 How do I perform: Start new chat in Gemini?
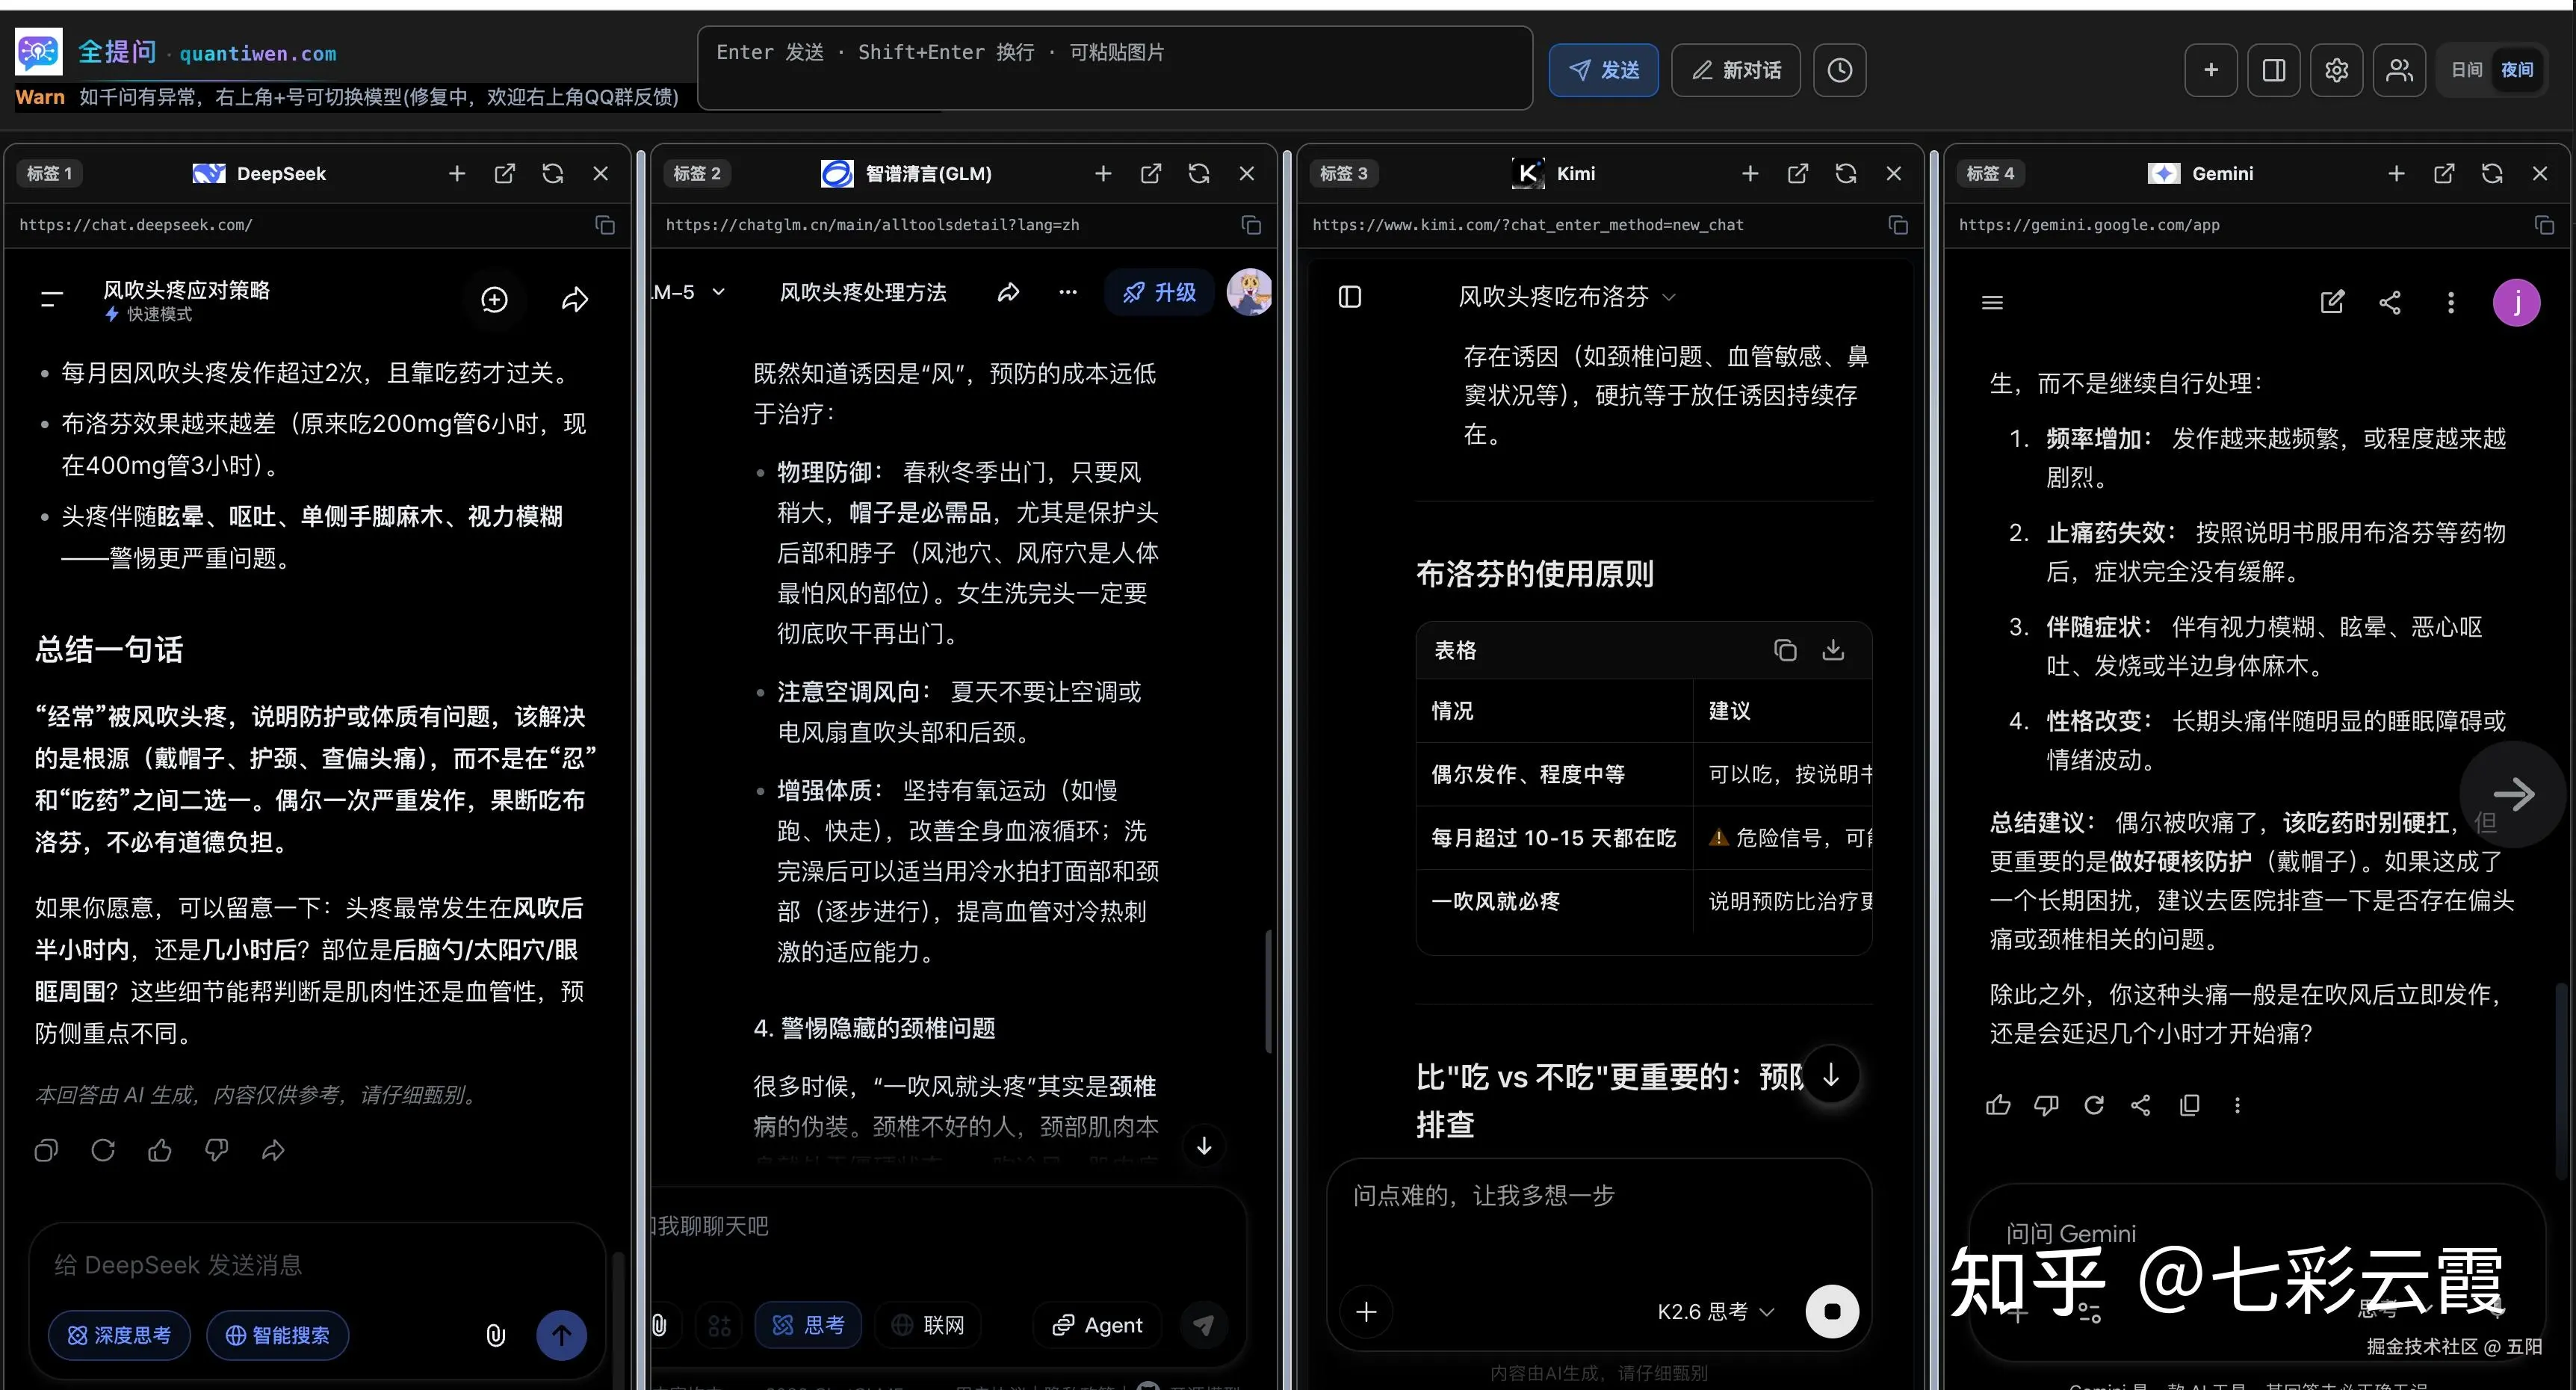[x=2332, y=302]
